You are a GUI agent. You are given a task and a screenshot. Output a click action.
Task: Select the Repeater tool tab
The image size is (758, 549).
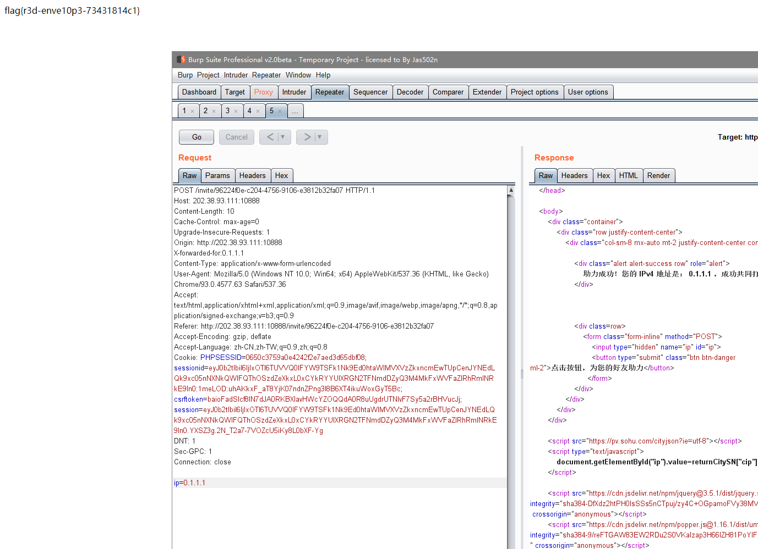pos(330,92)
